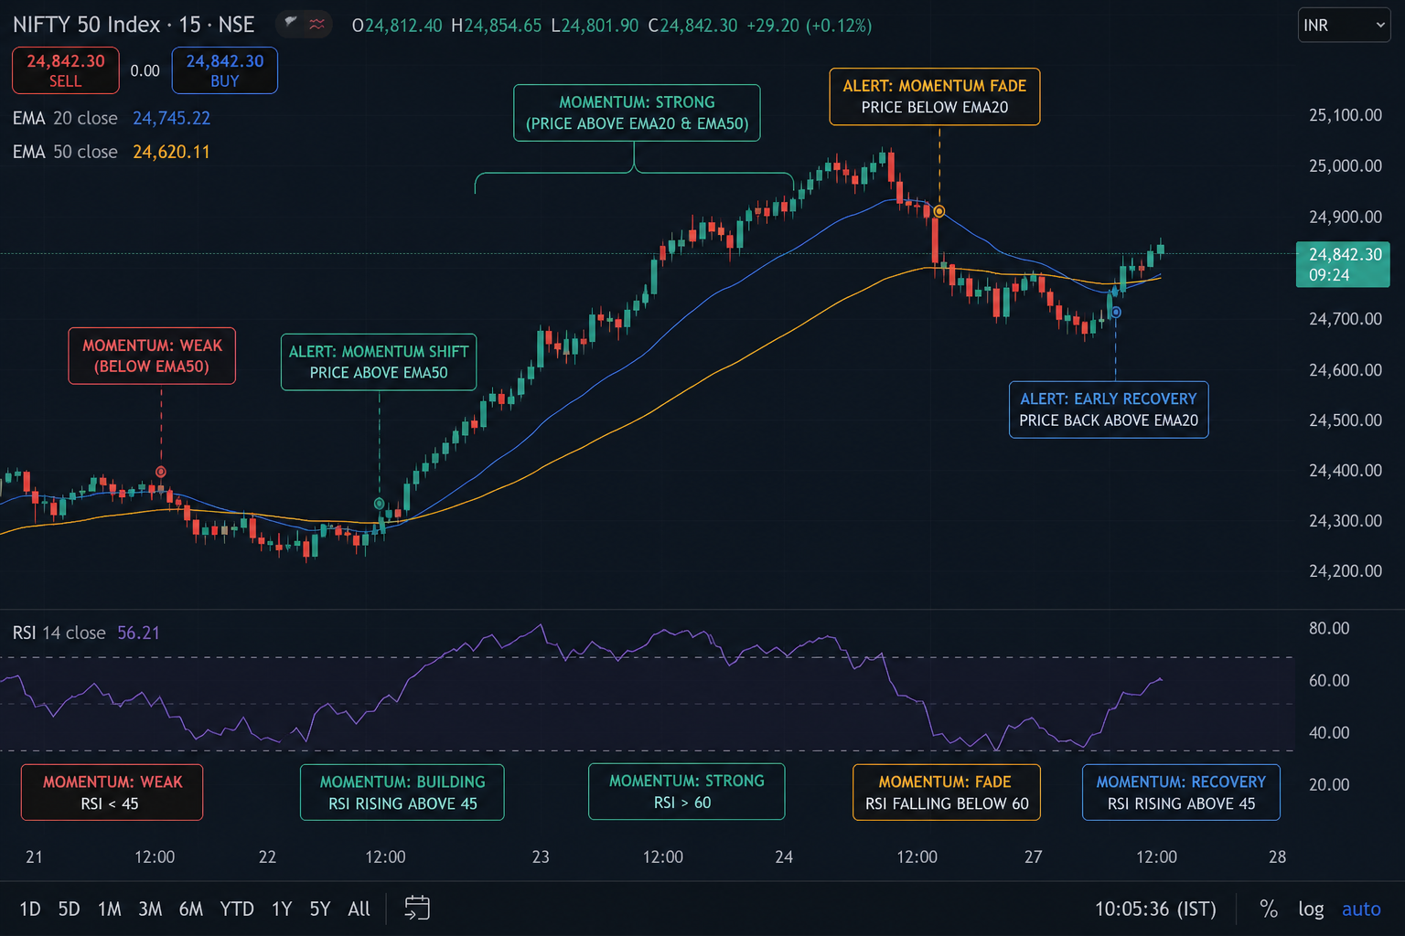This screenshot has width=1405, height=936.
Task: Select the 5D time range
Action: 70,909
